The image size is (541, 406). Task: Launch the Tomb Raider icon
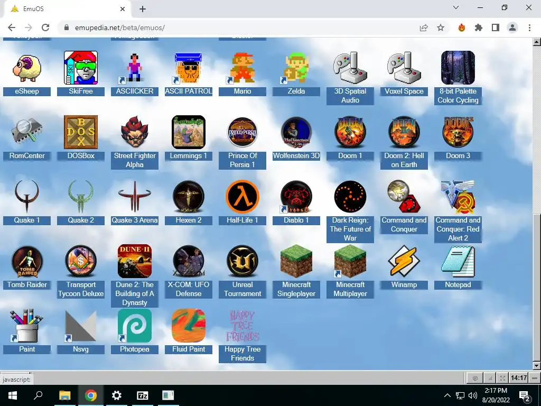(27, 261)
